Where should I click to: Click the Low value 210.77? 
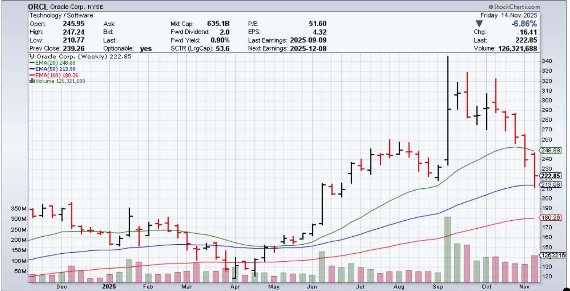tap(74, 40)
